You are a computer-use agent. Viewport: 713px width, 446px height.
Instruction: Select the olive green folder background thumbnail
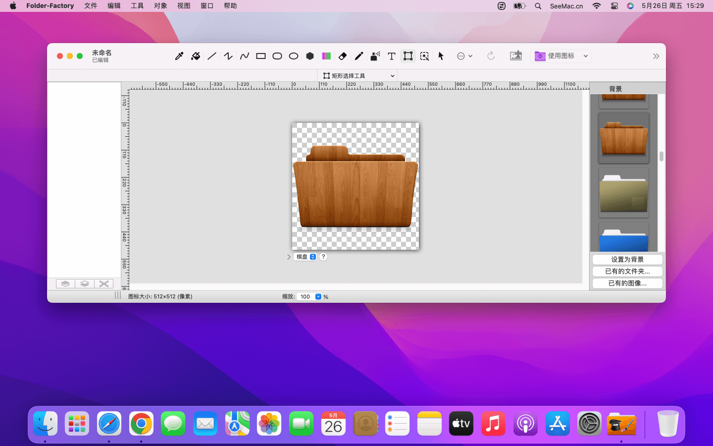coord(624,193)
